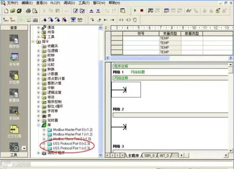
Task: Open 编辑(E) menu
Action: pos(27,3)
